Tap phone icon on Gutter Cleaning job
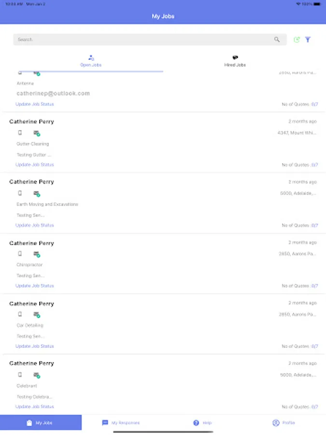The image size is (326, 435). pos(20,132)
